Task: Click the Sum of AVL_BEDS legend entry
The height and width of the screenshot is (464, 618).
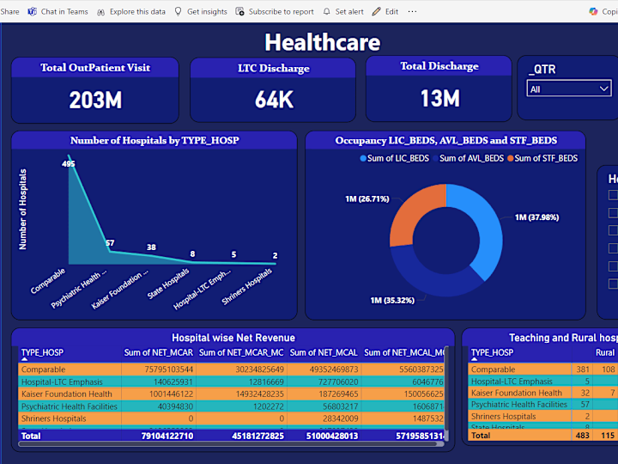Action: point(468,158)
